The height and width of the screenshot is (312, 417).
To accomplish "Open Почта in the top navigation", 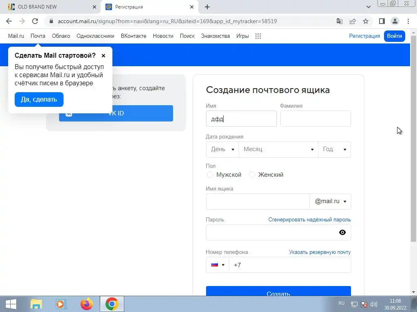I will [x=38, y=36].
